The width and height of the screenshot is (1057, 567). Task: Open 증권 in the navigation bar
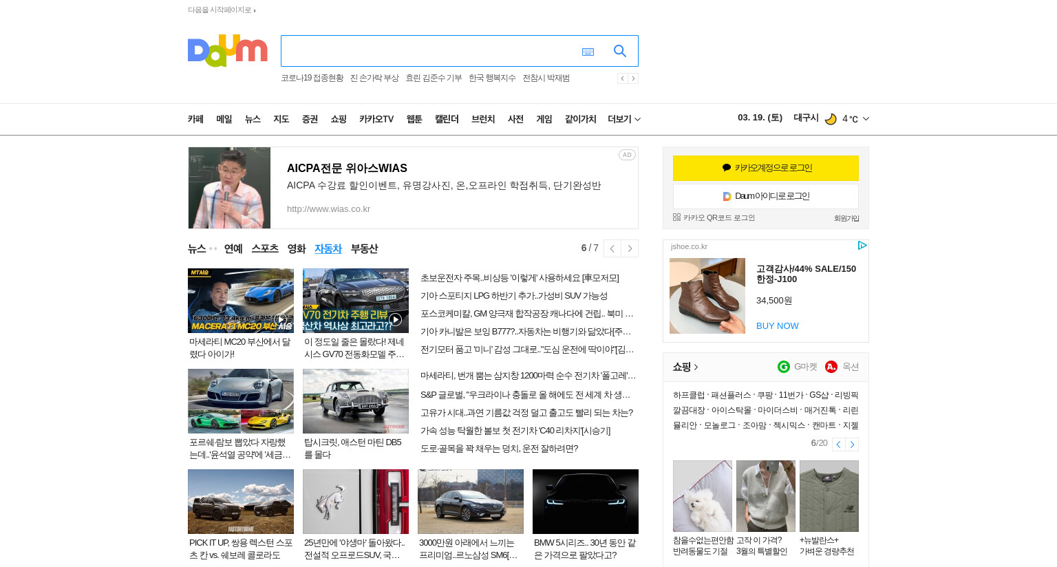click(x=310, y=119)
